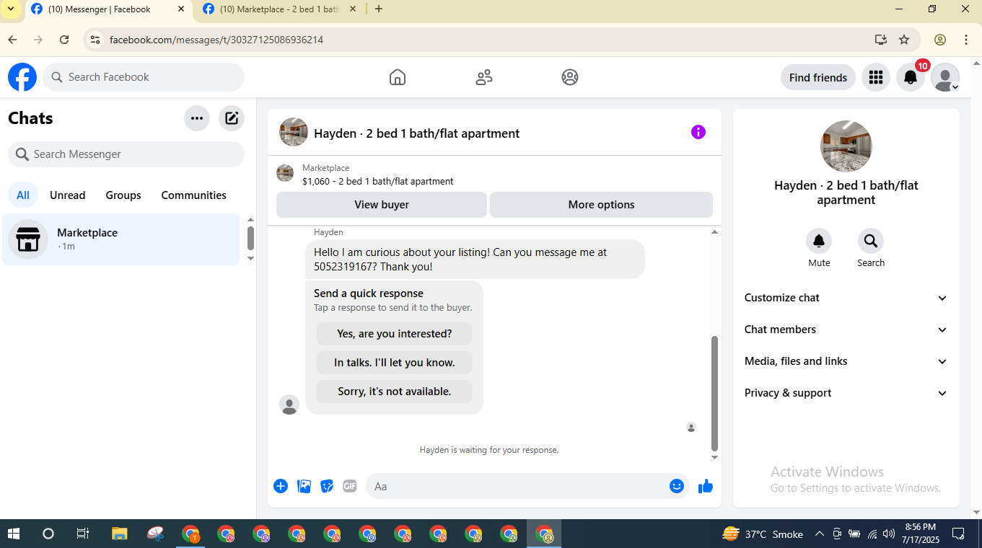Select the All chats filter
The image size is (982, 548).
click(x=23, y=195)
